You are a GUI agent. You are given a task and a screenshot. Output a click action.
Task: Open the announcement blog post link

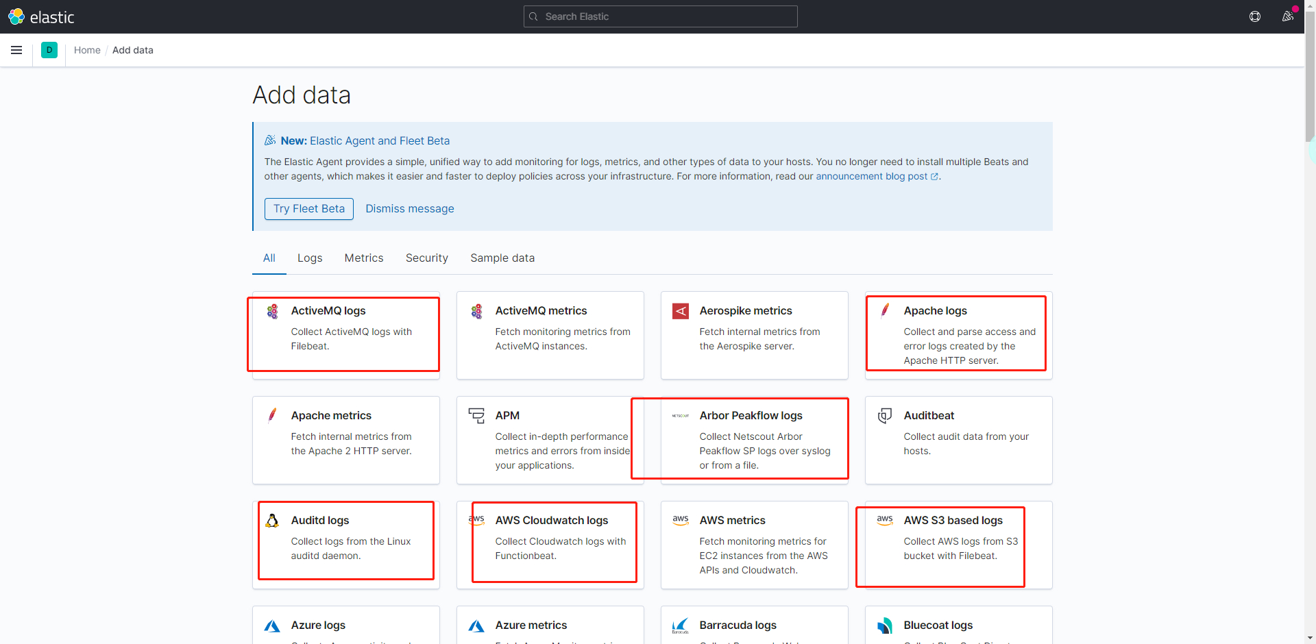tap(877, 176)
